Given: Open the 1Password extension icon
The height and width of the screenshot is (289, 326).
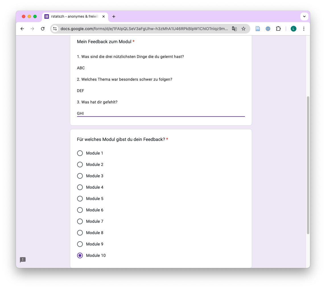Looking at the screenshot, I should 268,29.
